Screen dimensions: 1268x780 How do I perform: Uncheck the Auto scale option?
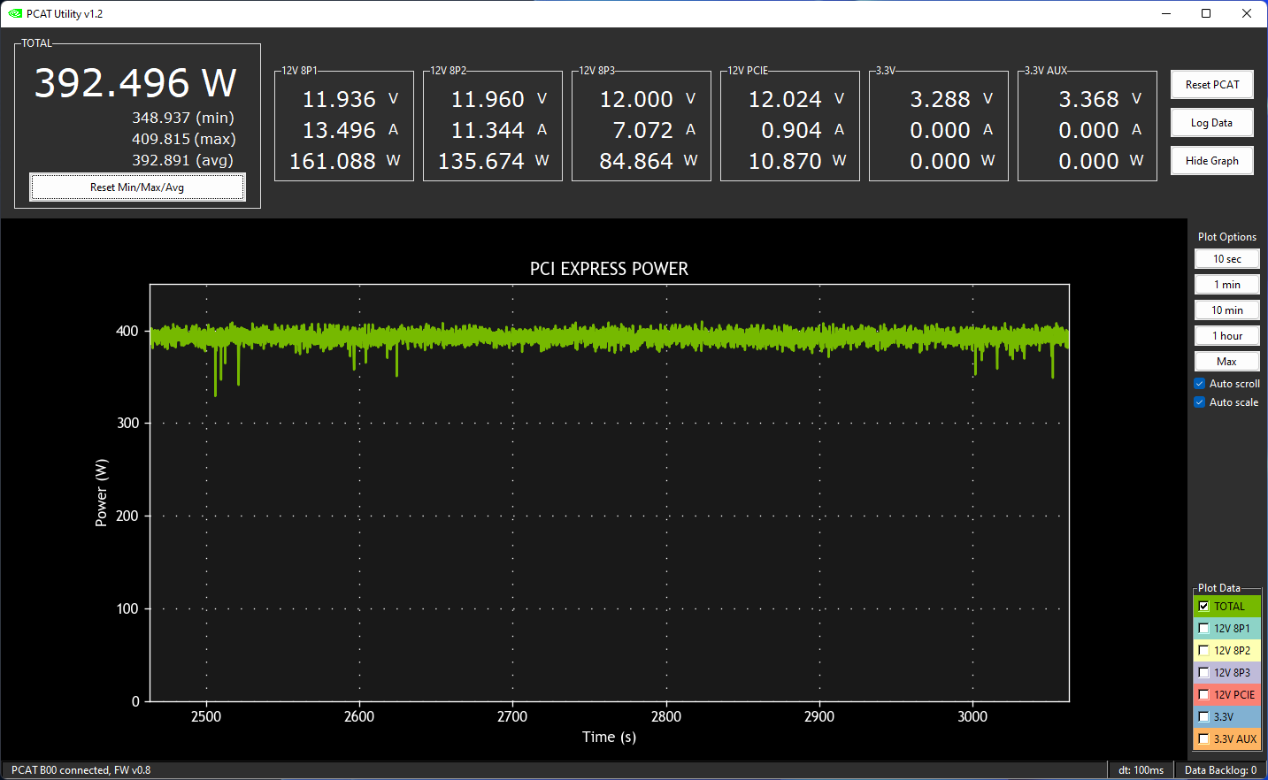pyautogui.click(x=1200, y=402)
